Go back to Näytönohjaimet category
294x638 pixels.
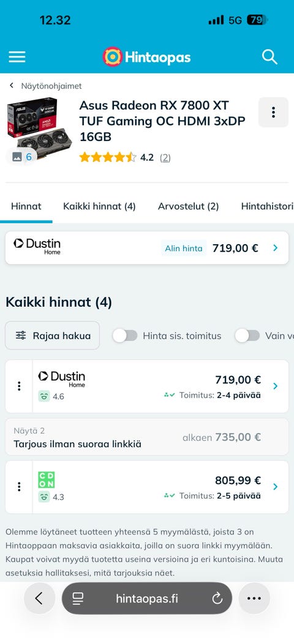[x=51, y=86]
